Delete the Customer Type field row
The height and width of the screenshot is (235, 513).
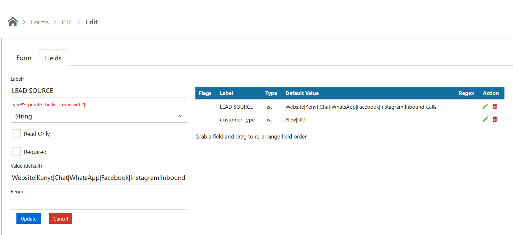pyautogui.click(x=495, y=119)
